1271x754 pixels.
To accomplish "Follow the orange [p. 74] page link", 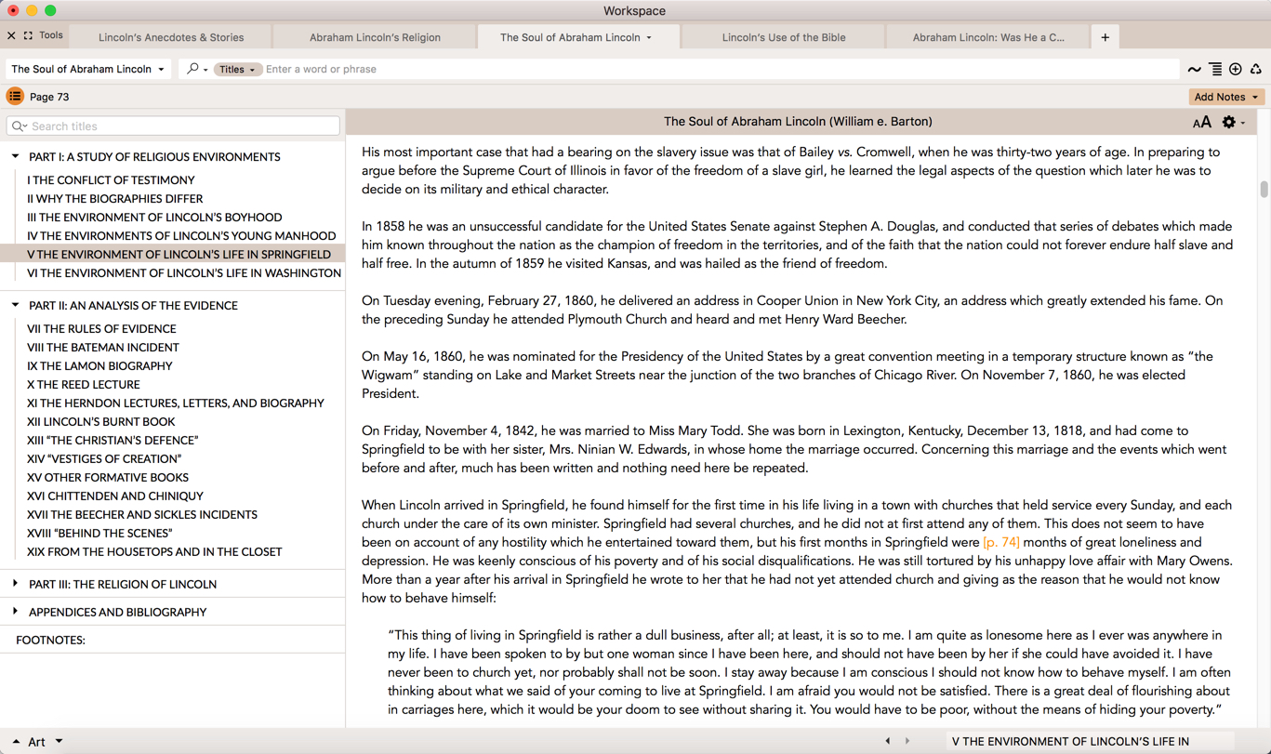I will [x=1000, y=542].
